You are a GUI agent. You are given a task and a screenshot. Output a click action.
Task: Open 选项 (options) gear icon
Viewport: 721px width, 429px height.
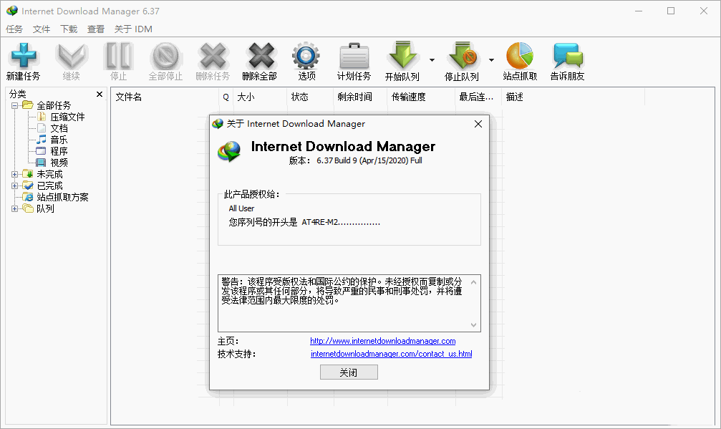[x=306, y=57]
